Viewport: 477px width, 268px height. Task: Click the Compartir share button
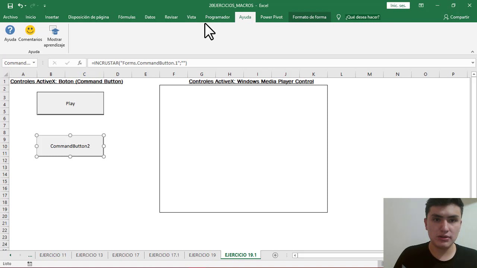tap(457, 17)
